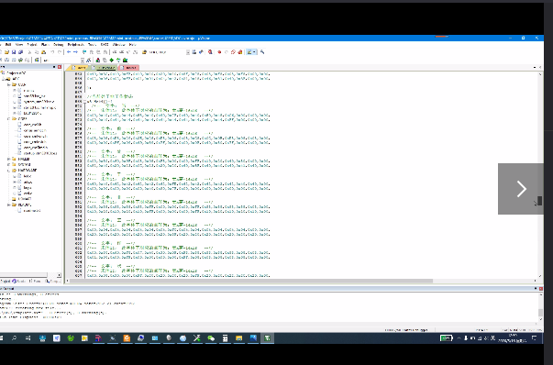Collapse the HARDWARE group in project tree
The image size is (553, 365).
pyautogui.click(x=9, y=170)
